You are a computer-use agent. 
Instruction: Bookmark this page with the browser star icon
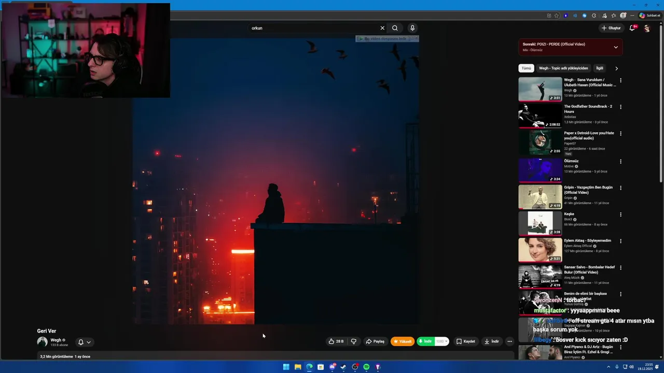coord(557,16)
